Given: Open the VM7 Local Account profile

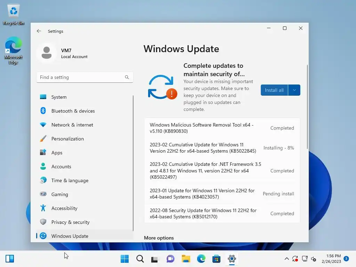Looking at the screenshot, I should click(x=63, y=53).
